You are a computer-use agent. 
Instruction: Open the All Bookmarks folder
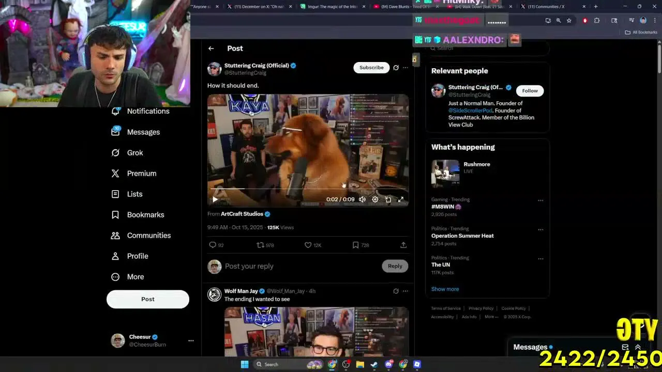(641, 32)
